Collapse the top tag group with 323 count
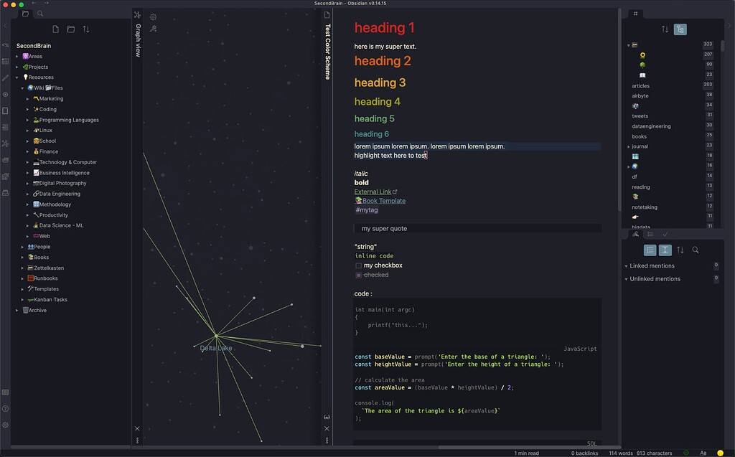The image size is (735, 457). (629, 45)
